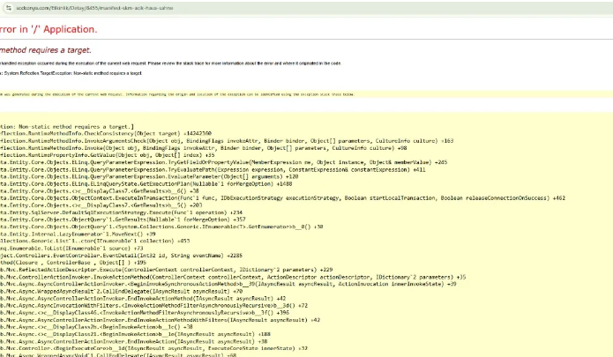Click stack line "CheckConsistency(Object target) +14242160"

(x=106, y=134)
